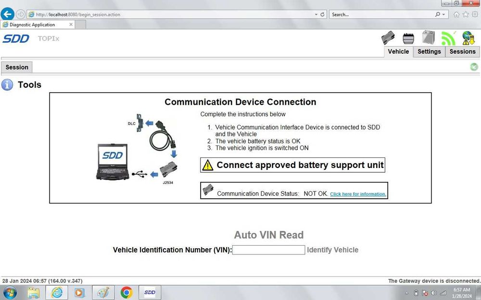Click the SDD laptop illustration

click(112, 162)
